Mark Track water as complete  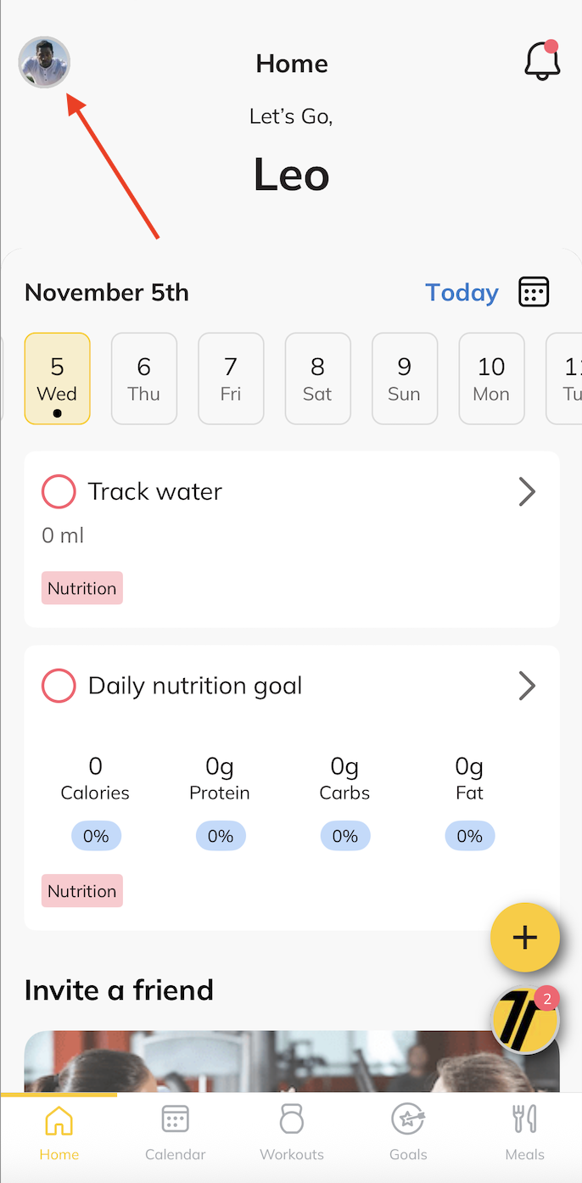point(59,491)
